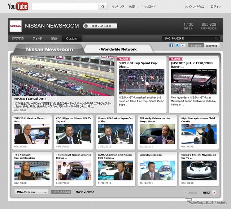Click the NISMO Festival 2011 title text

point(30,99)
